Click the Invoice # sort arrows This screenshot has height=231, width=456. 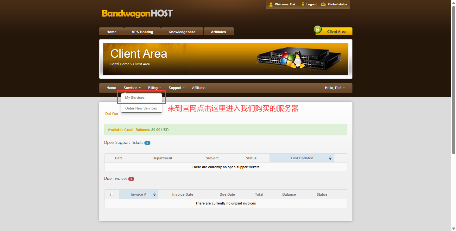pyautogui.click(x=154, y=194)
